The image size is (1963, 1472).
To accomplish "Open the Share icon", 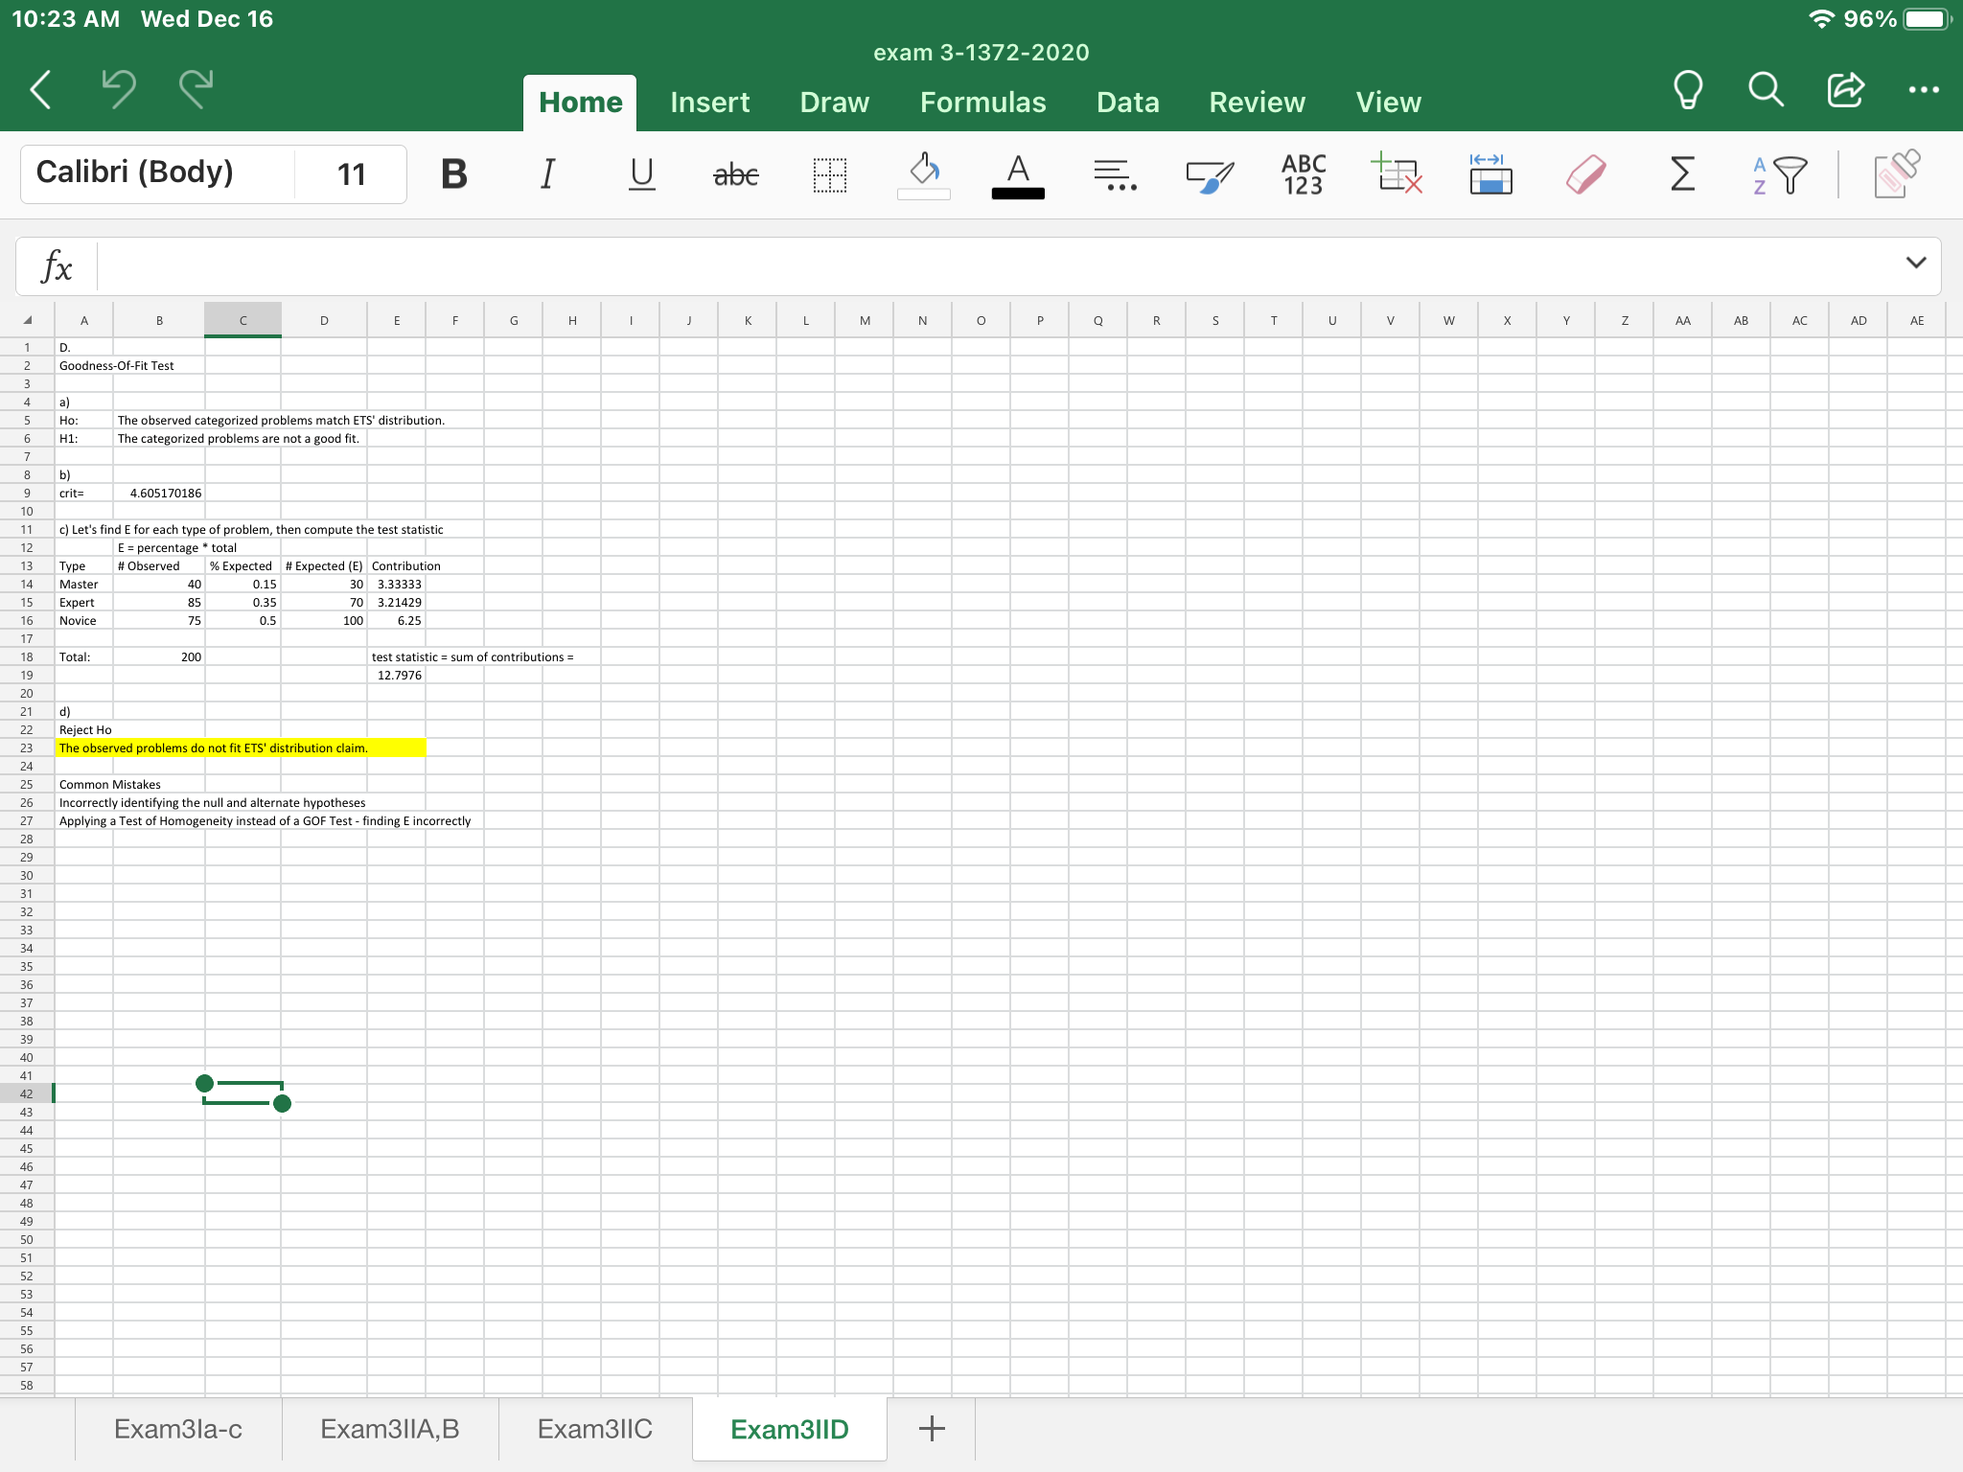I will pyautogui.click(x=1845, y=90).
